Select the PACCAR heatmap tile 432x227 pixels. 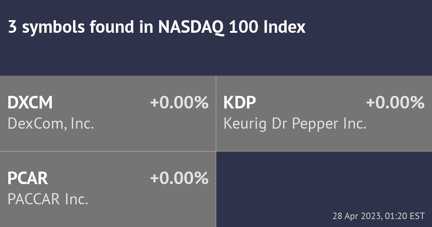point(108,189)
